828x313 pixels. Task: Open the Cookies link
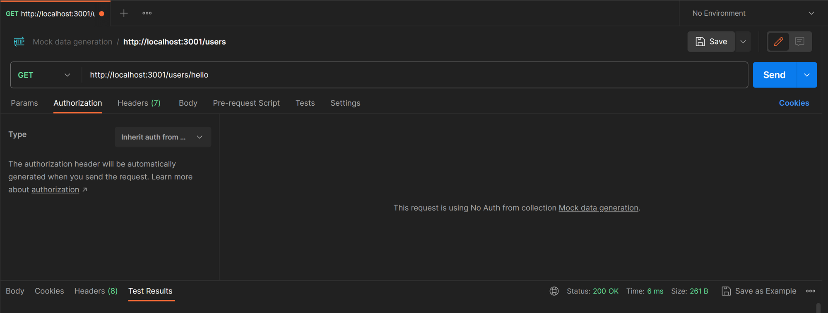(794, 103)
